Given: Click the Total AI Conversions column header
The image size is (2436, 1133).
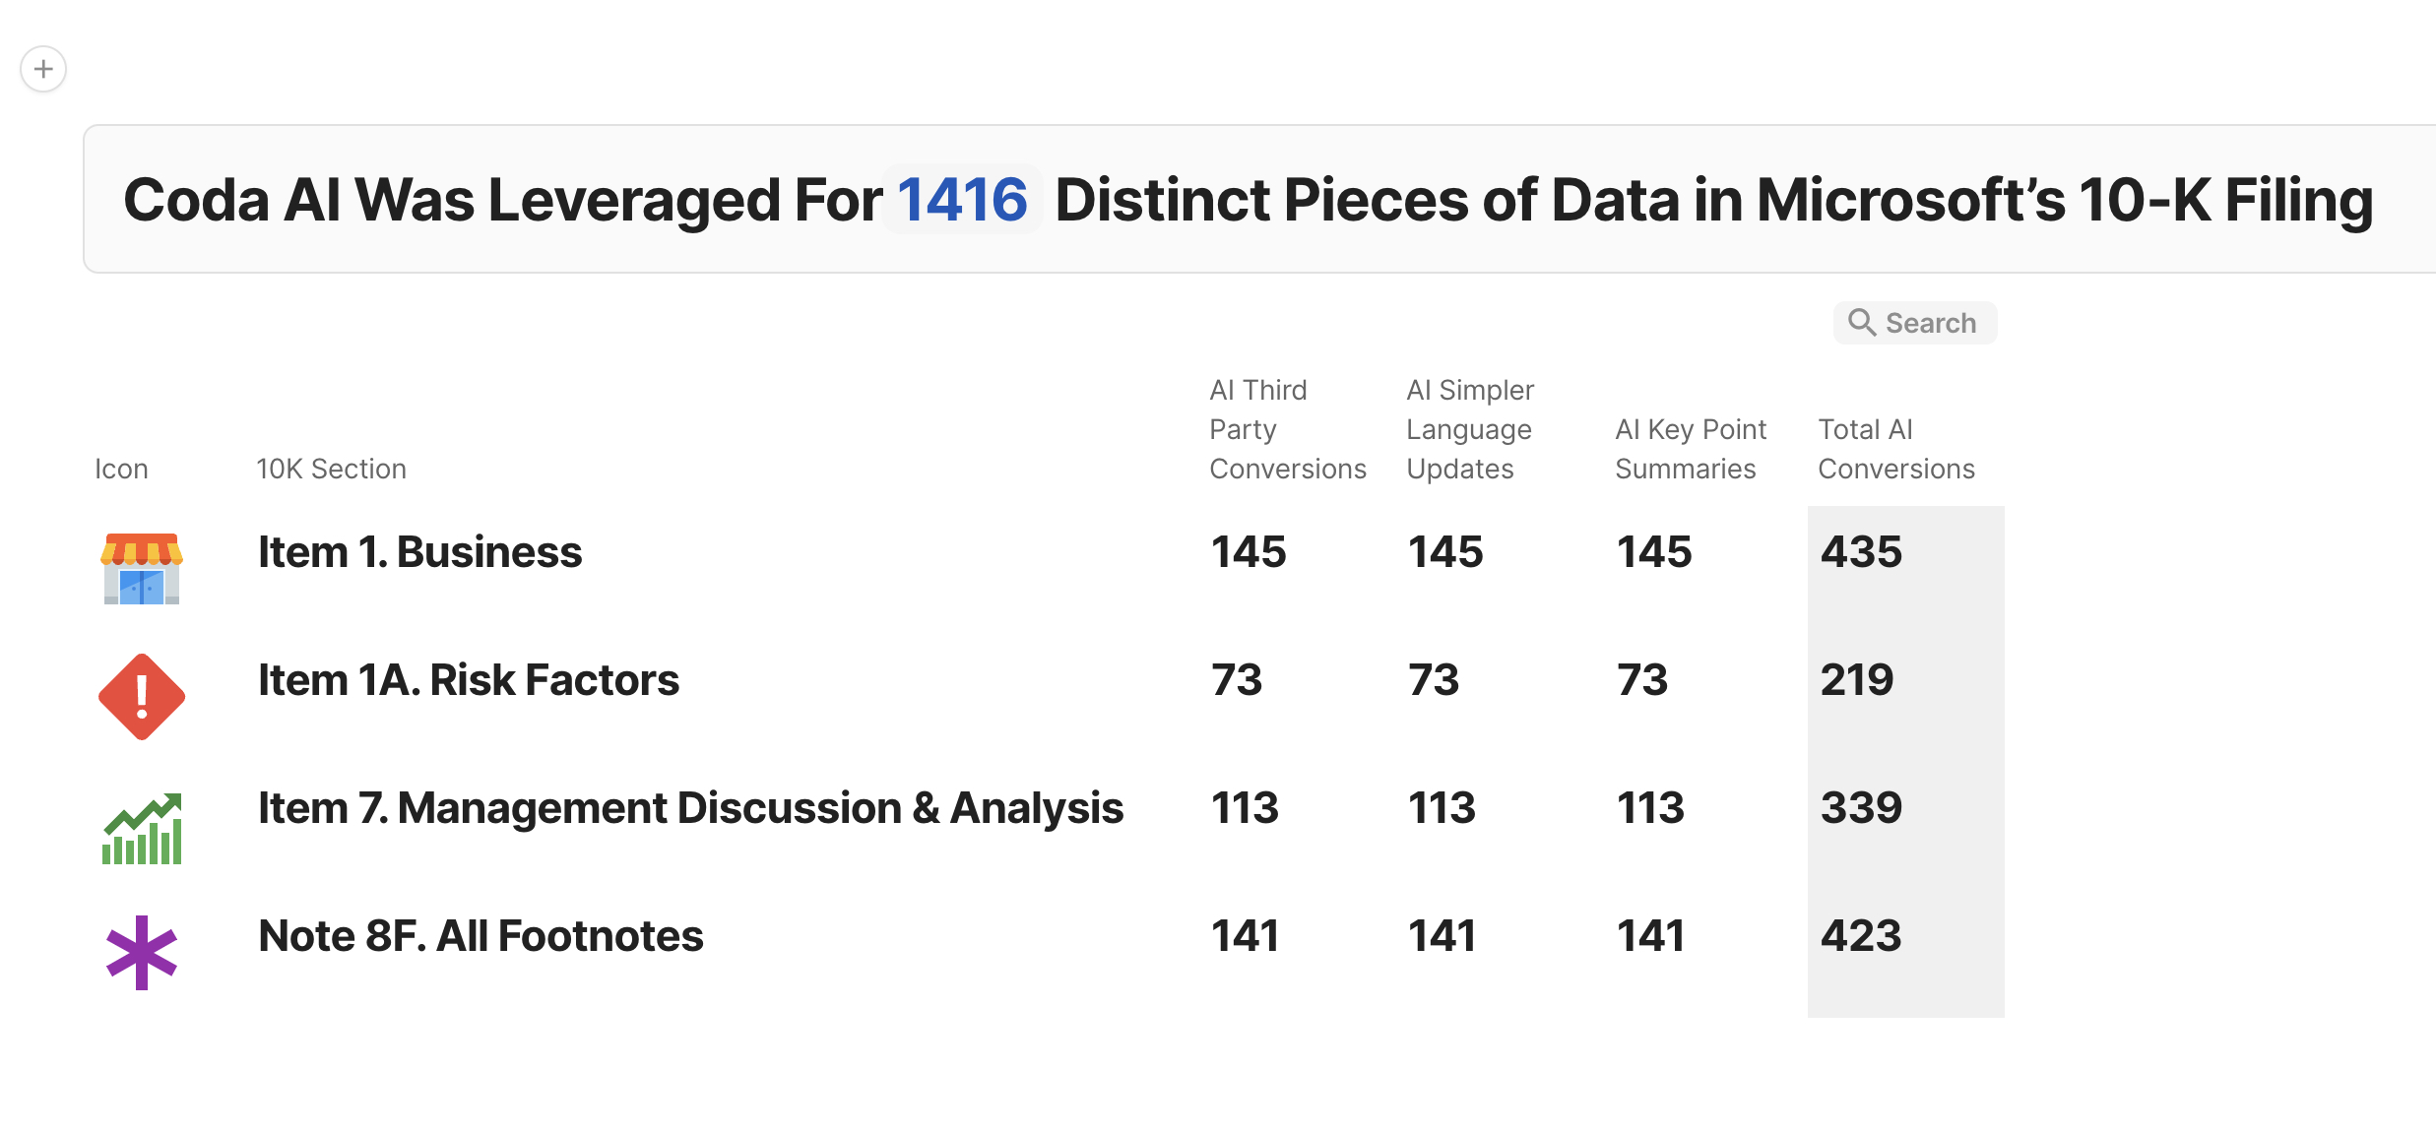Looking at the screenshot, I should (1896, 449).
